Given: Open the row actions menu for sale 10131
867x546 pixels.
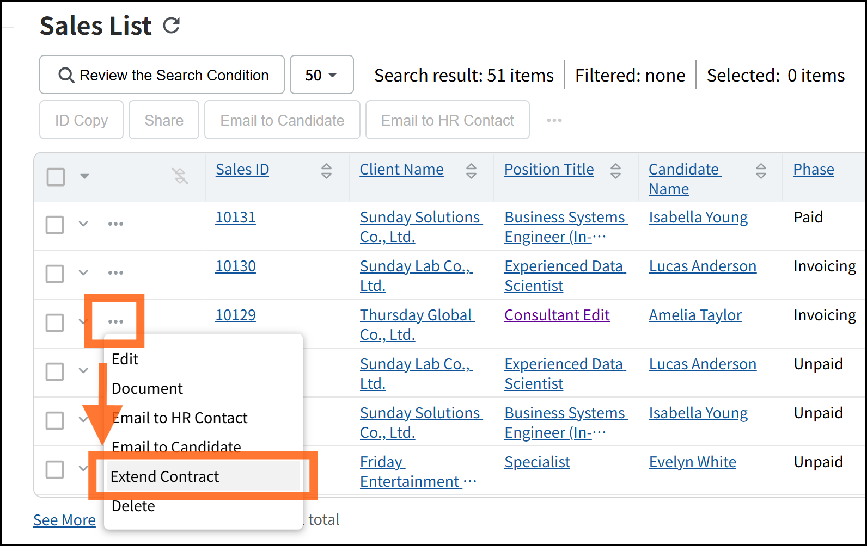Looking at the screenshot, I should click(x=115, y=224).
